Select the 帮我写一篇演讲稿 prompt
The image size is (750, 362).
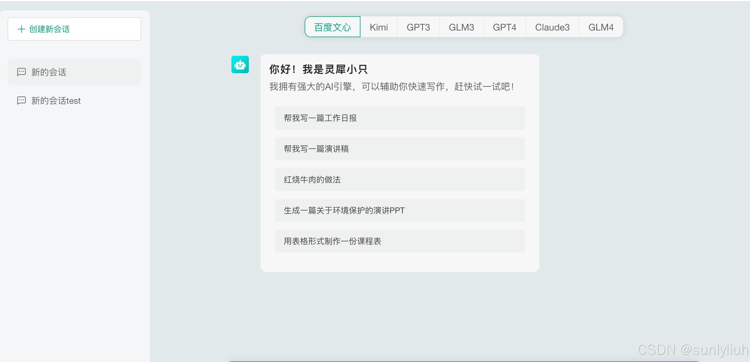[399, 149]
